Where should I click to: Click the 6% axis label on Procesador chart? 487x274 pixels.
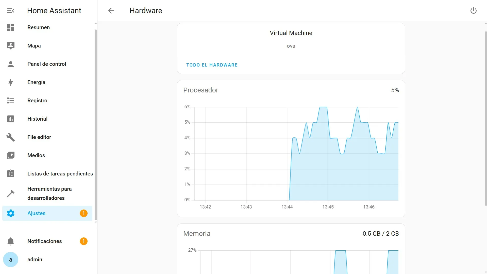coord(187,107)
